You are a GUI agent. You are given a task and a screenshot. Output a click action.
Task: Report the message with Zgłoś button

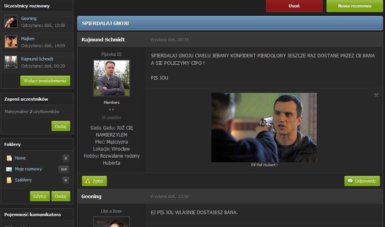coord(94,181)
